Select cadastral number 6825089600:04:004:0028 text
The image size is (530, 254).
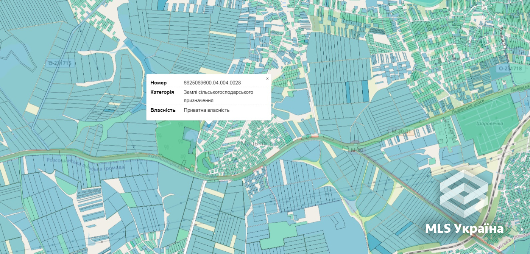(x=212, y=83)
